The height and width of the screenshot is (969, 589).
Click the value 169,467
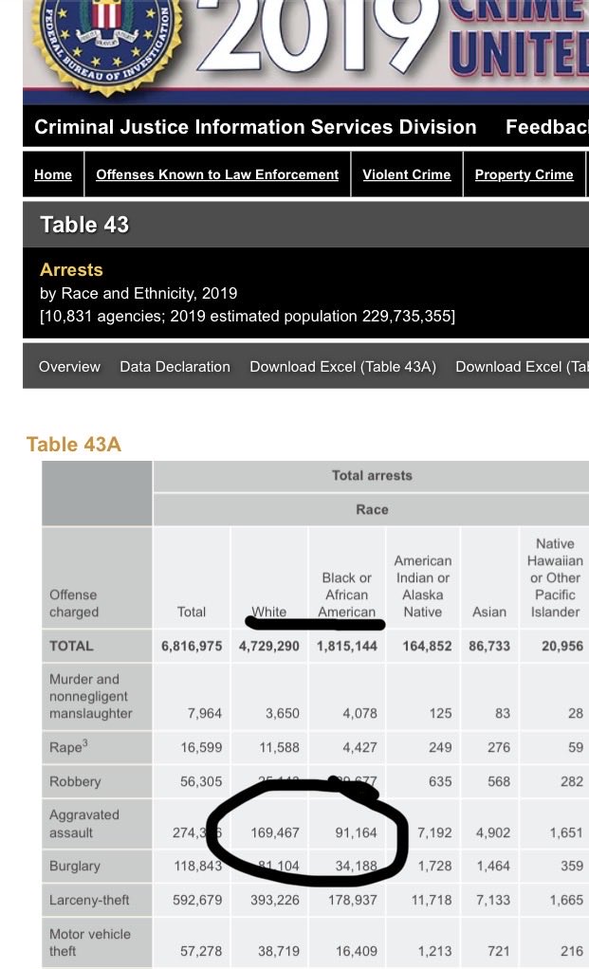click(275, 832)
